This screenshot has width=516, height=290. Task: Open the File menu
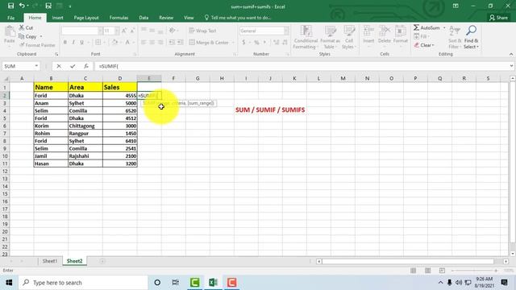point(10,18)
